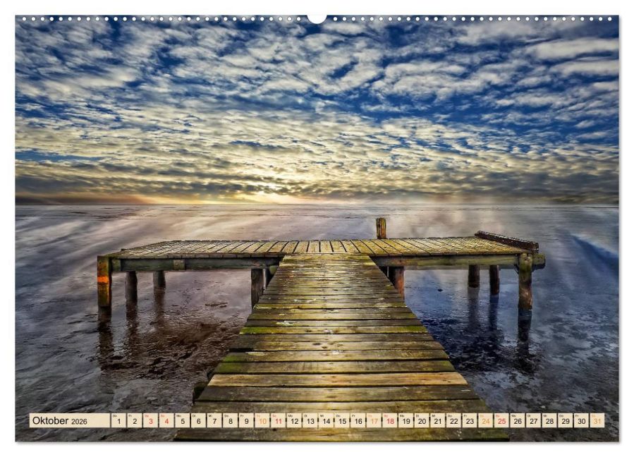Screen dimensions: 634x457
Task: Click red day 11 cell
Action: pyautogui.click(x=278, y=421)
